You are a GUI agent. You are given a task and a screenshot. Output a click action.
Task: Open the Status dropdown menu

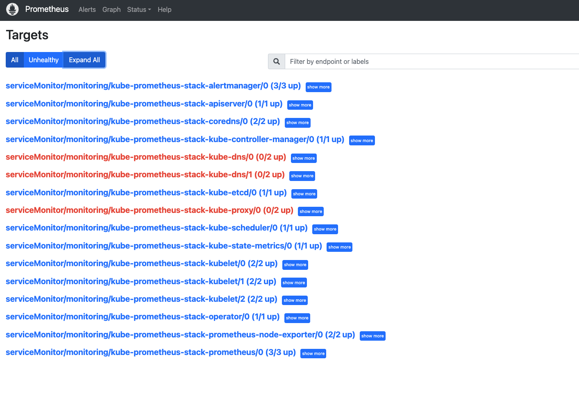(x=139, y=9)
